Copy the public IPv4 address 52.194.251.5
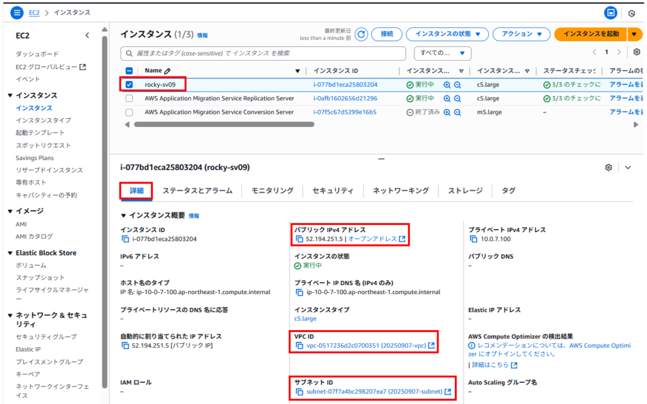 click(x=299, y=239)
